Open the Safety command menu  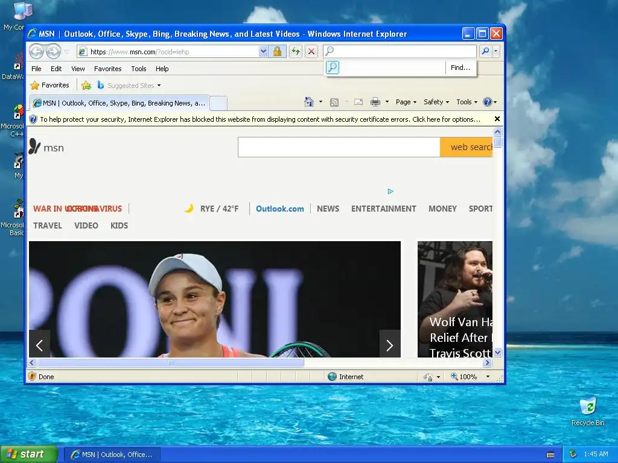436,102
